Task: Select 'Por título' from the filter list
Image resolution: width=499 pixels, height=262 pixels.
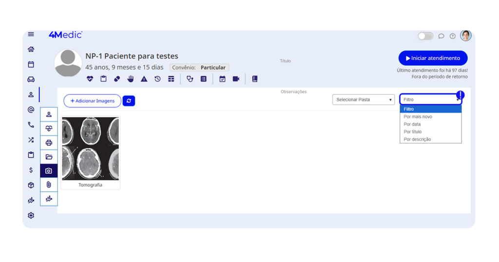Action: [413, 132]
